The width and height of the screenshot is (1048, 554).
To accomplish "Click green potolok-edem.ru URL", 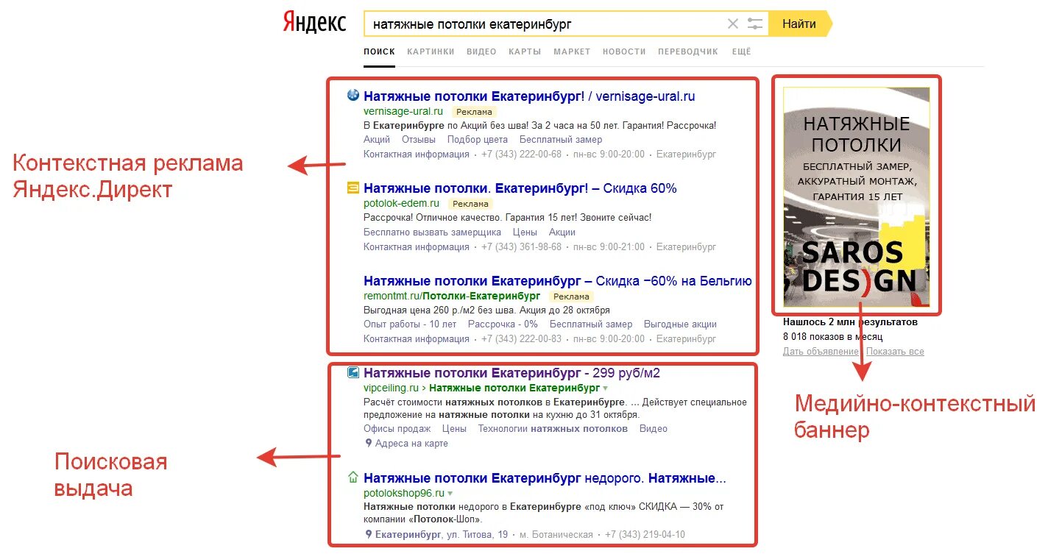I will (401, 203).
